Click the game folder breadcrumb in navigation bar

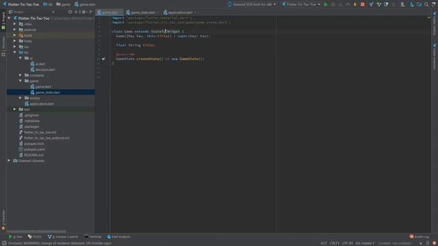tap(63, 5)
